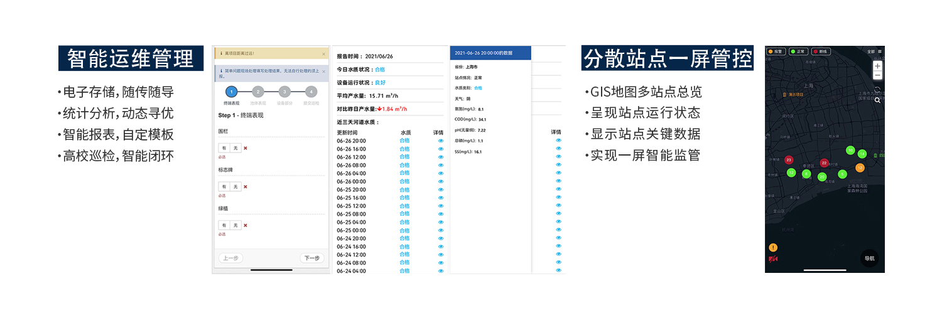Select 有 for the 围栏 item

(224, 148)
